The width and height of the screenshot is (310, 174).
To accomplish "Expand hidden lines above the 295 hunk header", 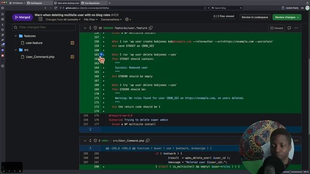I will point(91,148).
